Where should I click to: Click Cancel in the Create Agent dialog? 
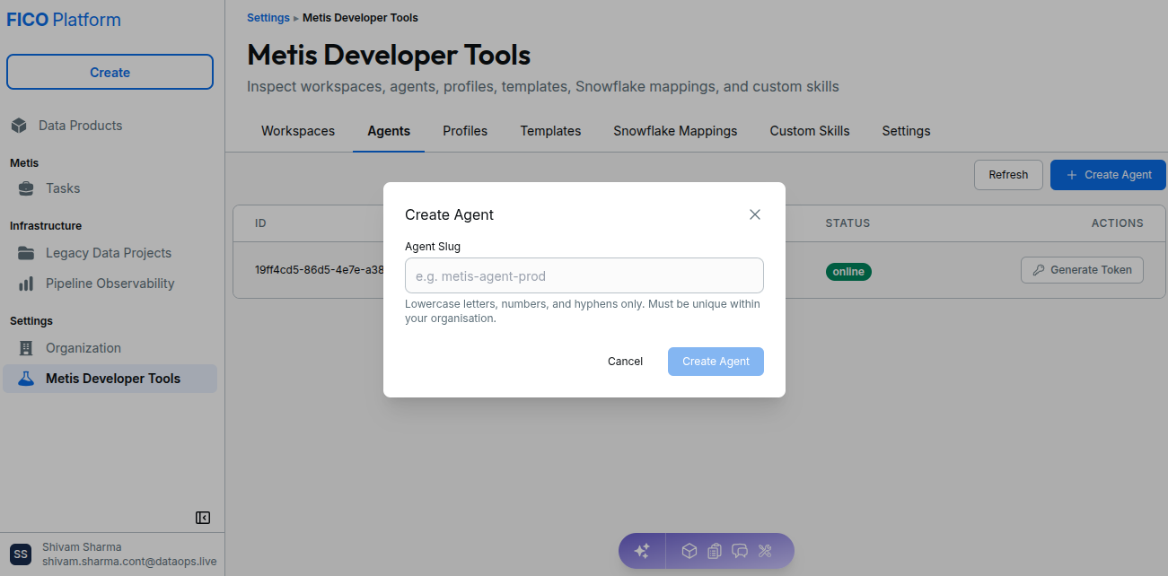pyautogui.click(x=625, y=362)
